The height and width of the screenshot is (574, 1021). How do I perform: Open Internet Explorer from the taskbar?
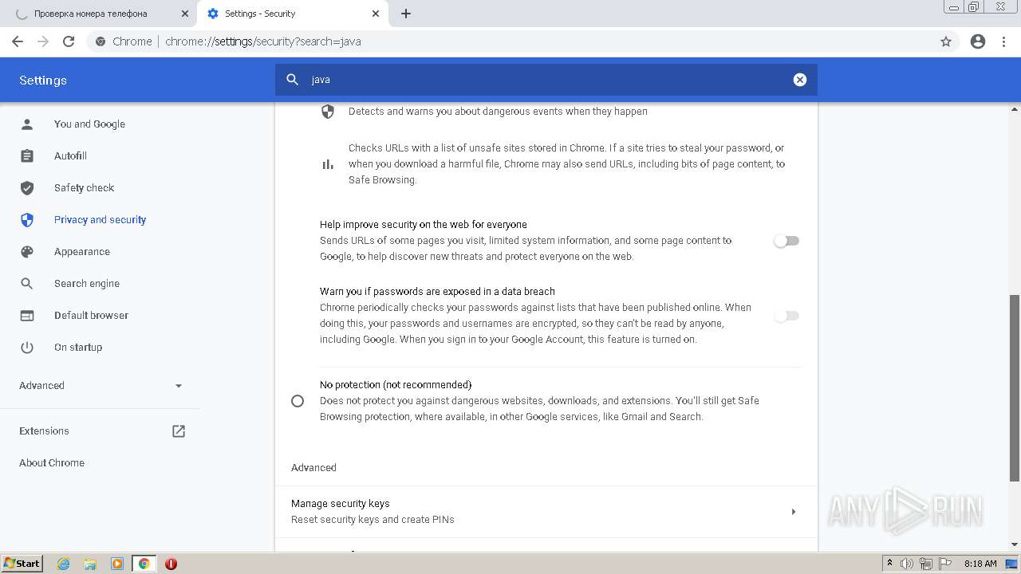click(x=63, y=564)
